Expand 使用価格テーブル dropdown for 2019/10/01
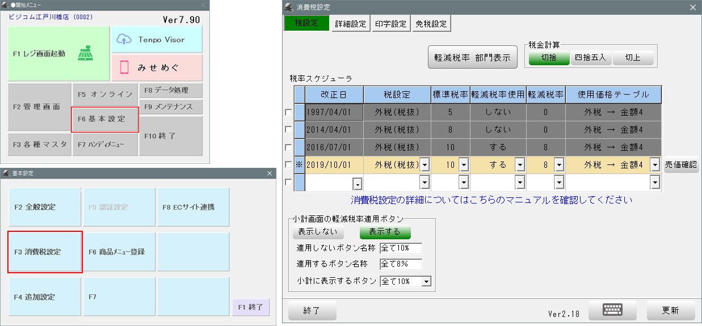 point(655,165)
